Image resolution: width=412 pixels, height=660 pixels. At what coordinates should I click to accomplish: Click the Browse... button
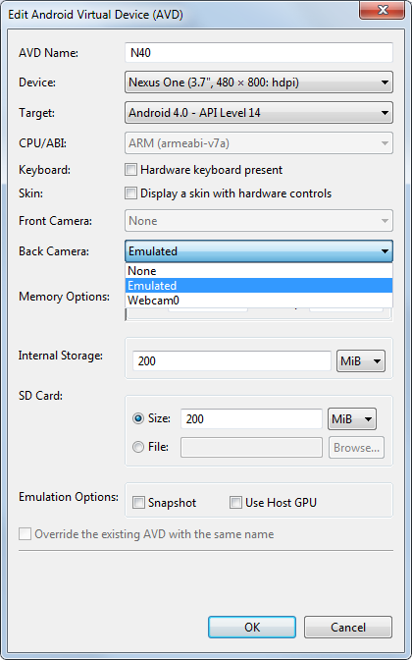356,448
